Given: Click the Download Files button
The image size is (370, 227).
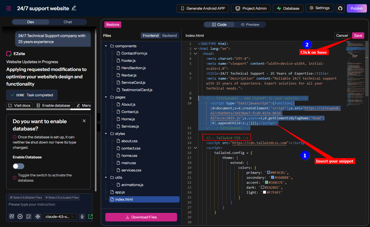Looking at the screenshot, I should click(x=141, y=217).
